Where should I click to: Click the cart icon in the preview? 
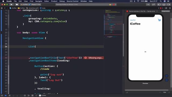[159, 20]
